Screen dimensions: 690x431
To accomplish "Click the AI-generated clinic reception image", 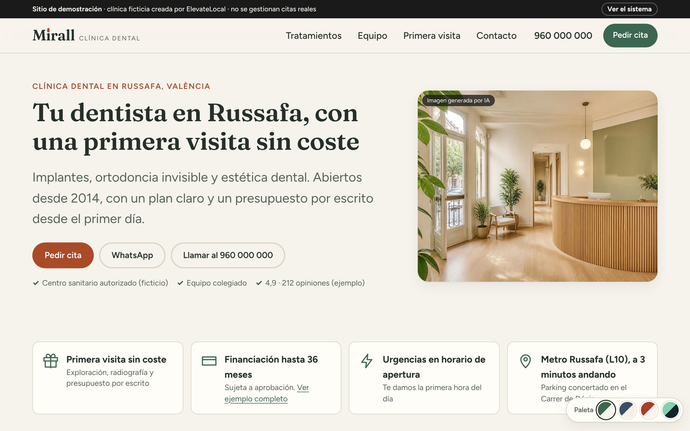I will pos(537,186).
